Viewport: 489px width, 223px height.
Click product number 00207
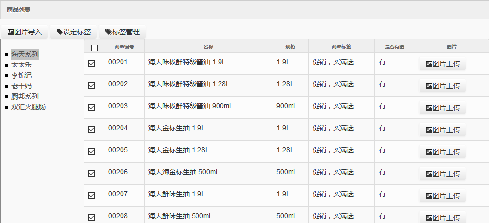118,194
